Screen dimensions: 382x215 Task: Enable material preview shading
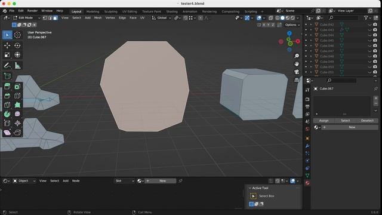(288, 18)
